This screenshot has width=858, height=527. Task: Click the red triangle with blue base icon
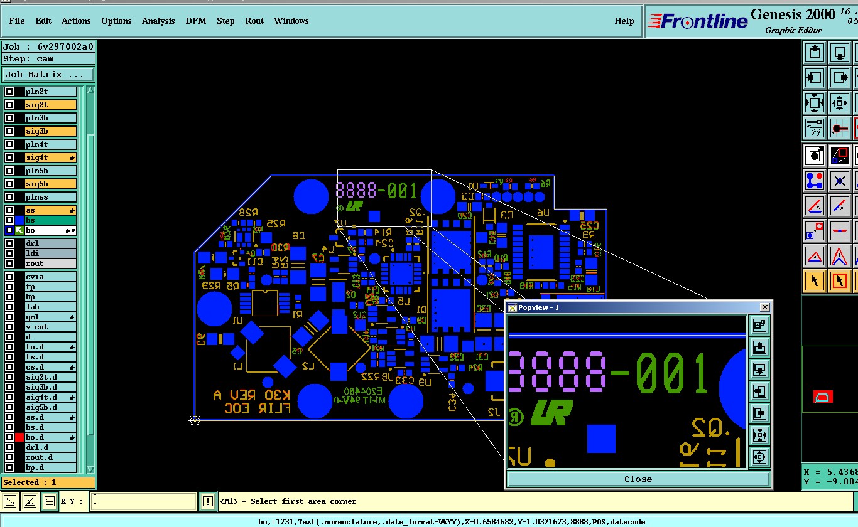(x=815, y=256)
